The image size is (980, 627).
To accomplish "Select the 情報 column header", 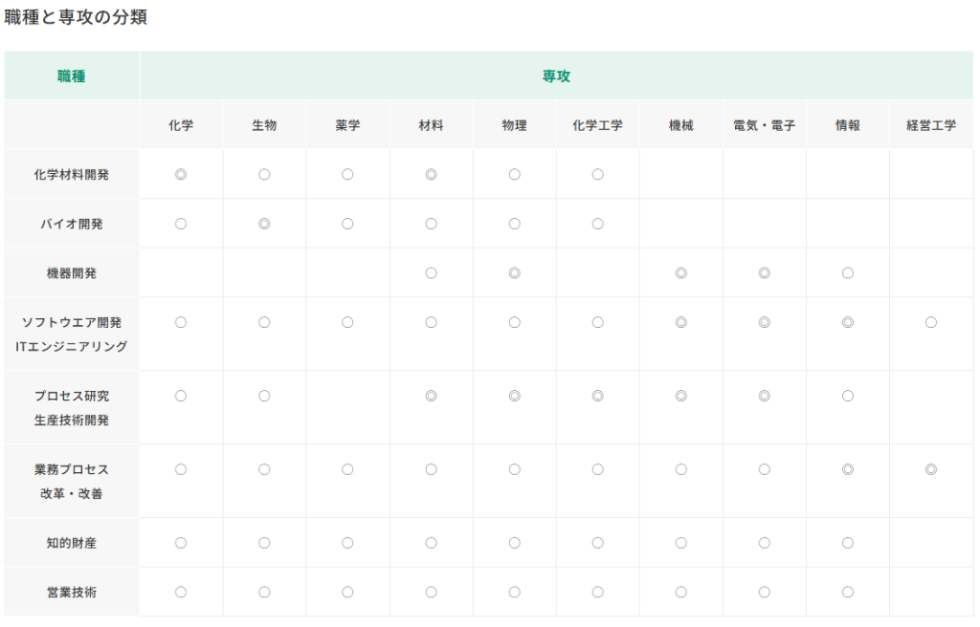I will [x=848, y=125].
